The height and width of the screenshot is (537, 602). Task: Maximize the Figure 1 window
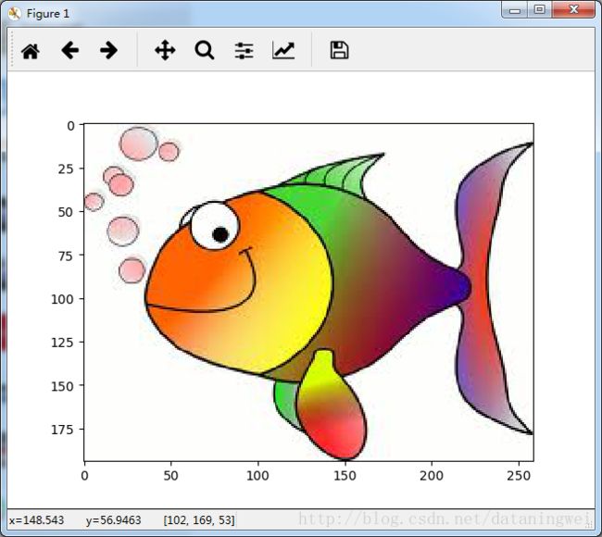pos(539,10)
